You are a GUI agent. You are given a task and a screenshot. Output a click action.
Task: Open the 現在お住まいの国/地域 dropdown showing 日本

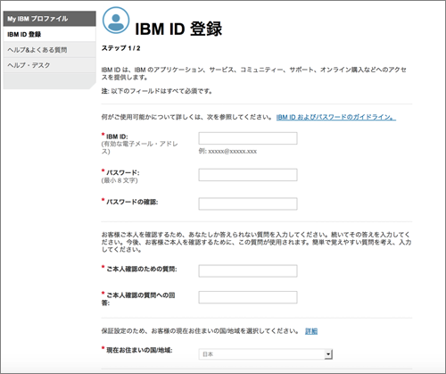coord(266,354)
